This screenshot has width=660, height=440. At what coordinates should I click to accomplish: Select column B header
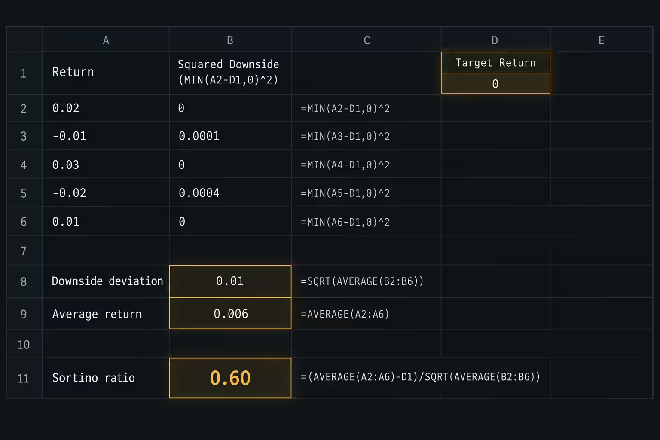tap(230, 40)
